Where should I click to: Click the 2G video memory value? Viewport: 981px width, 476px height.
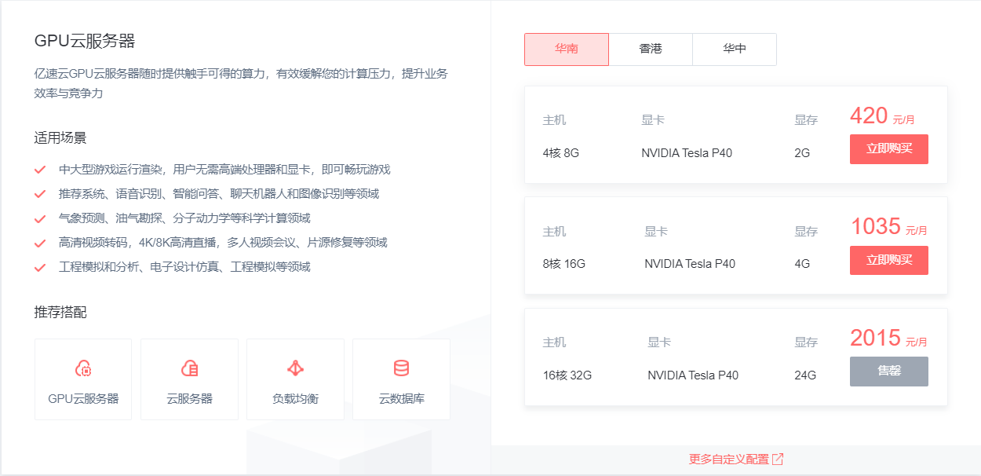pos(802,152)
